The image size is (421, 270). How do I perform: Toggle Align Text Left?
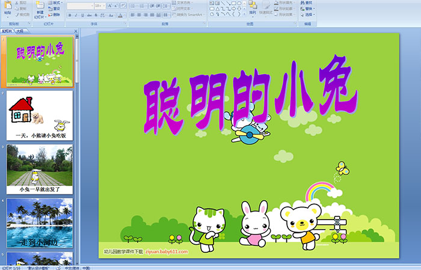133,15
